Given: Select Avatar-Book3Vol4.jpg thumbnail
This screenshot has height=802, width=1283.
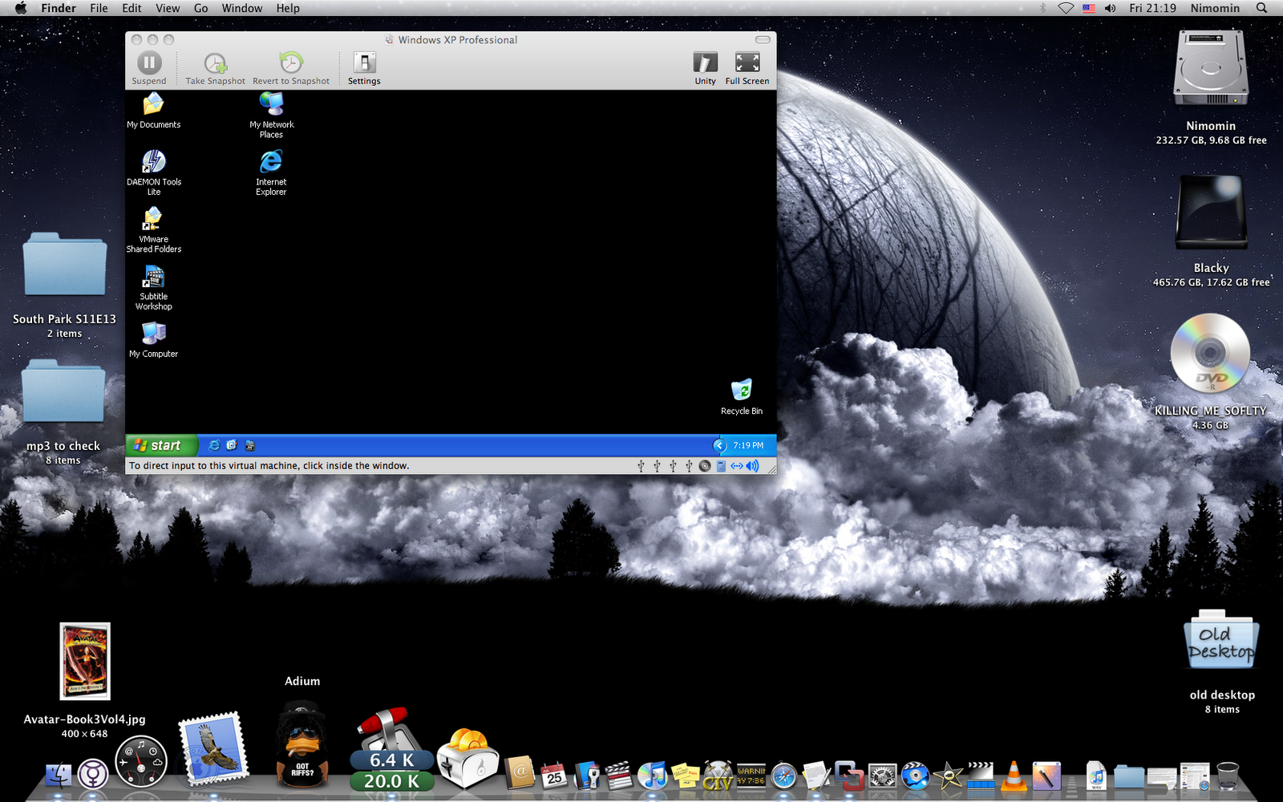Looking at the screenshot, I should [85, 662].
